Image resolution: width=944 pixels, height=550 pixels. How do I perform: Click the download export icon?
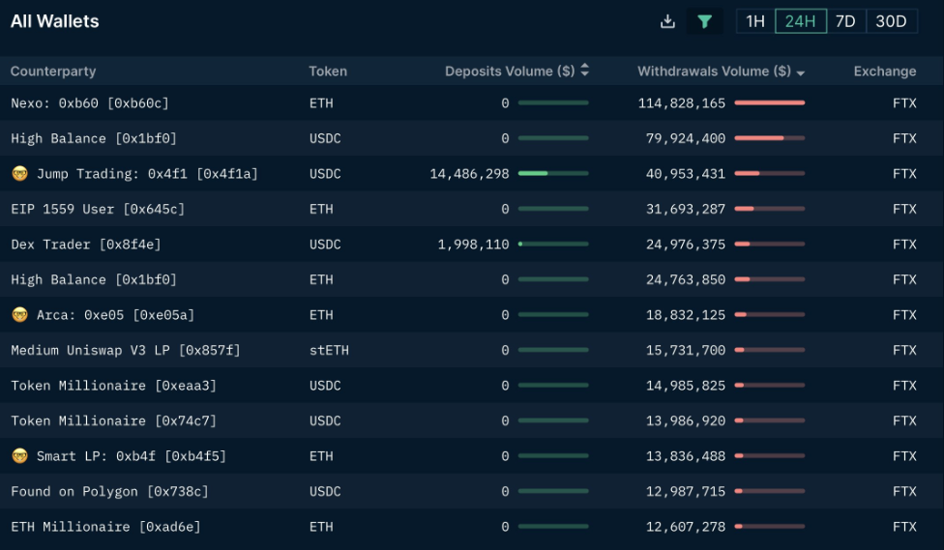click(x=667, y=21)
